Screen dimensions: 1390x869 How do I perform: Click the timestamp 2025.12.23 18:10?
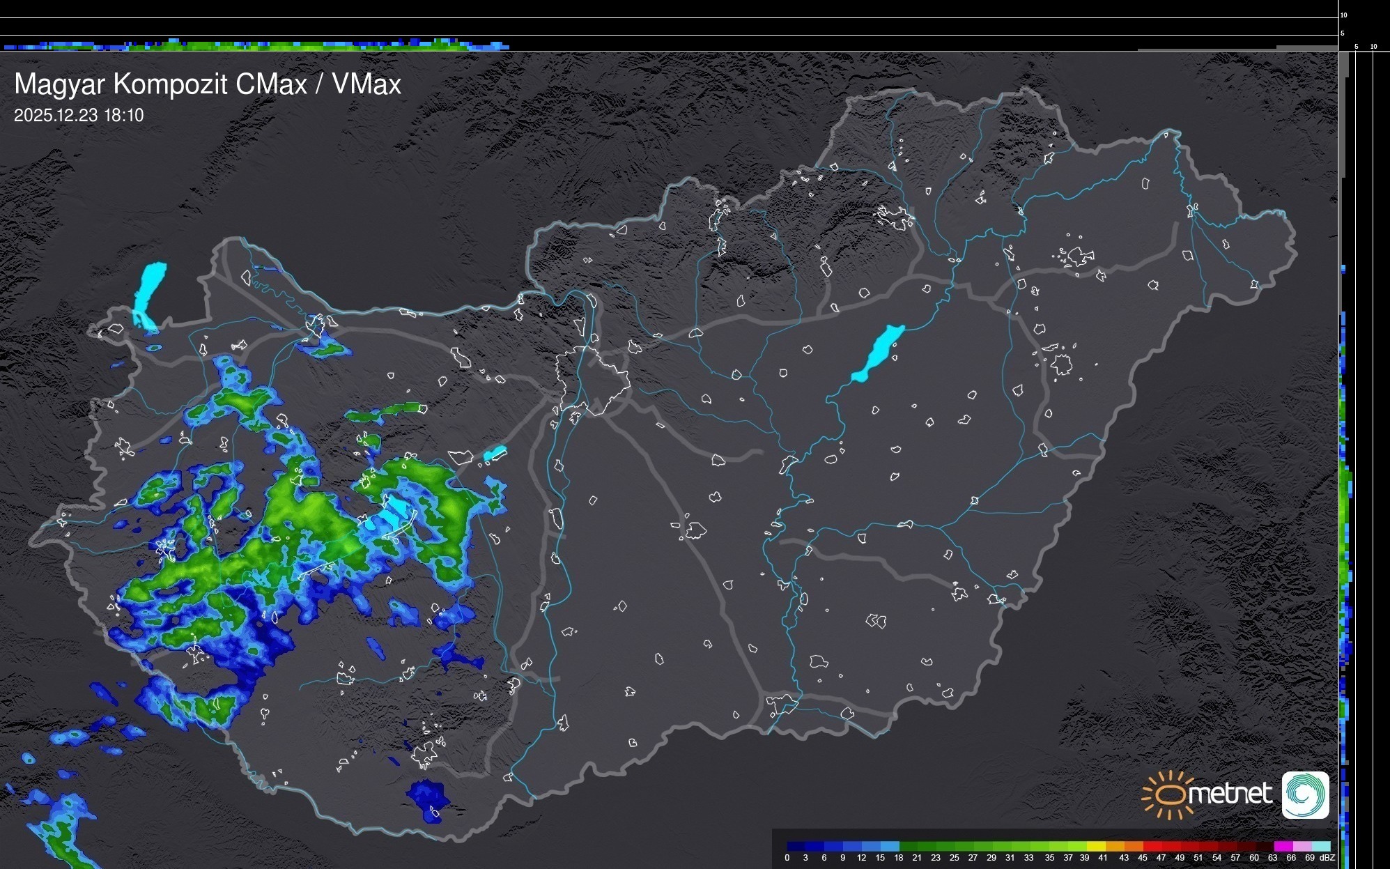79,116
